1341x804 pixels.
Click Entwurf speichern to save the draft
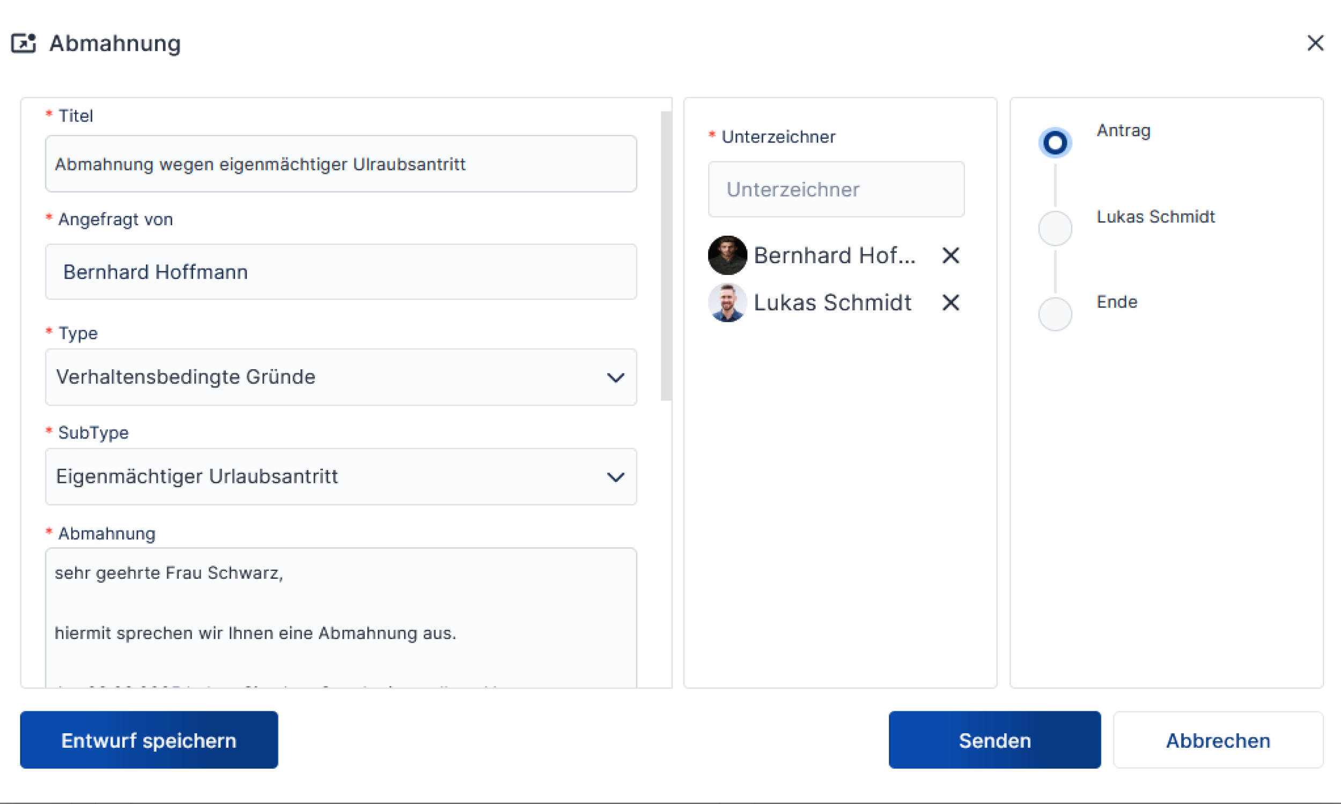[x=149, y=740]
